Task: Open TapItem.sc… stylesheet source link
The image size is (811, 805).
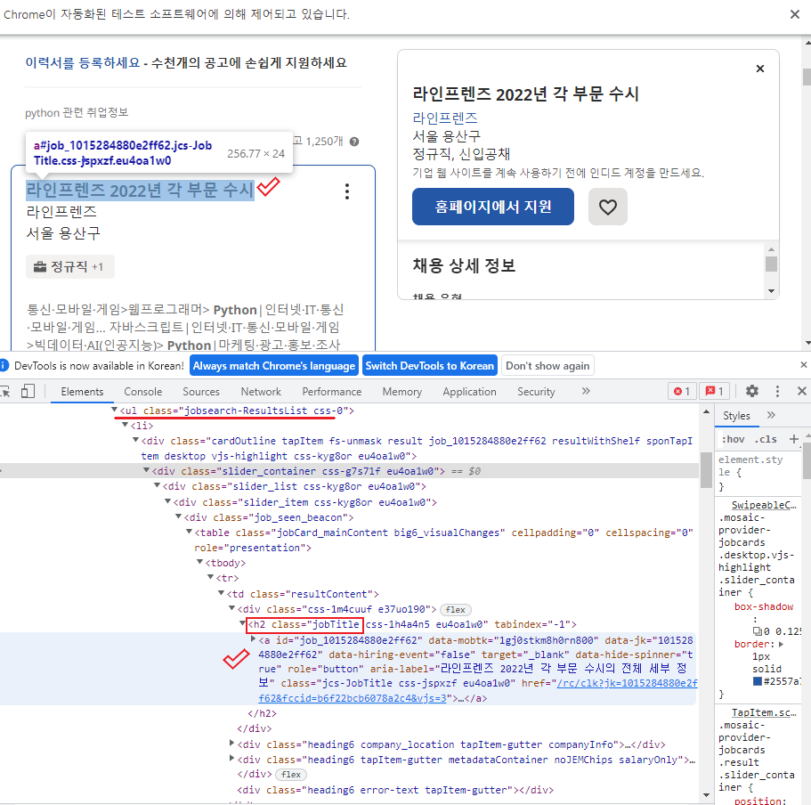Action: click(764, 712)
